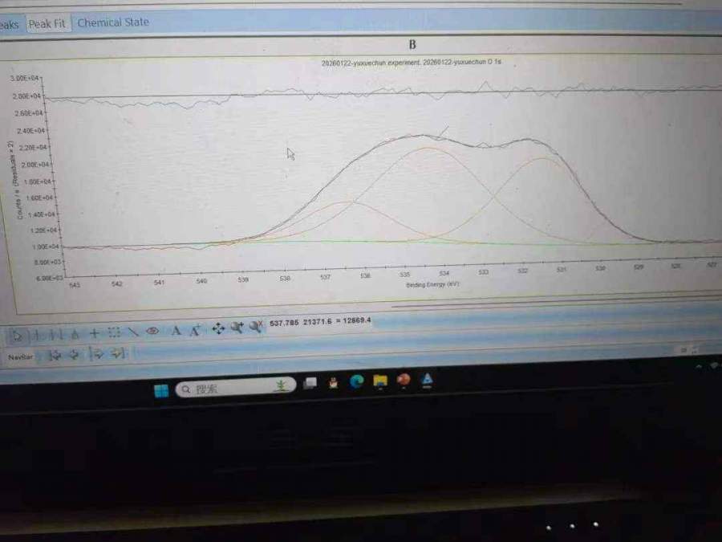
Task: Click the graph heading letter B
Action: click(412, 45)
